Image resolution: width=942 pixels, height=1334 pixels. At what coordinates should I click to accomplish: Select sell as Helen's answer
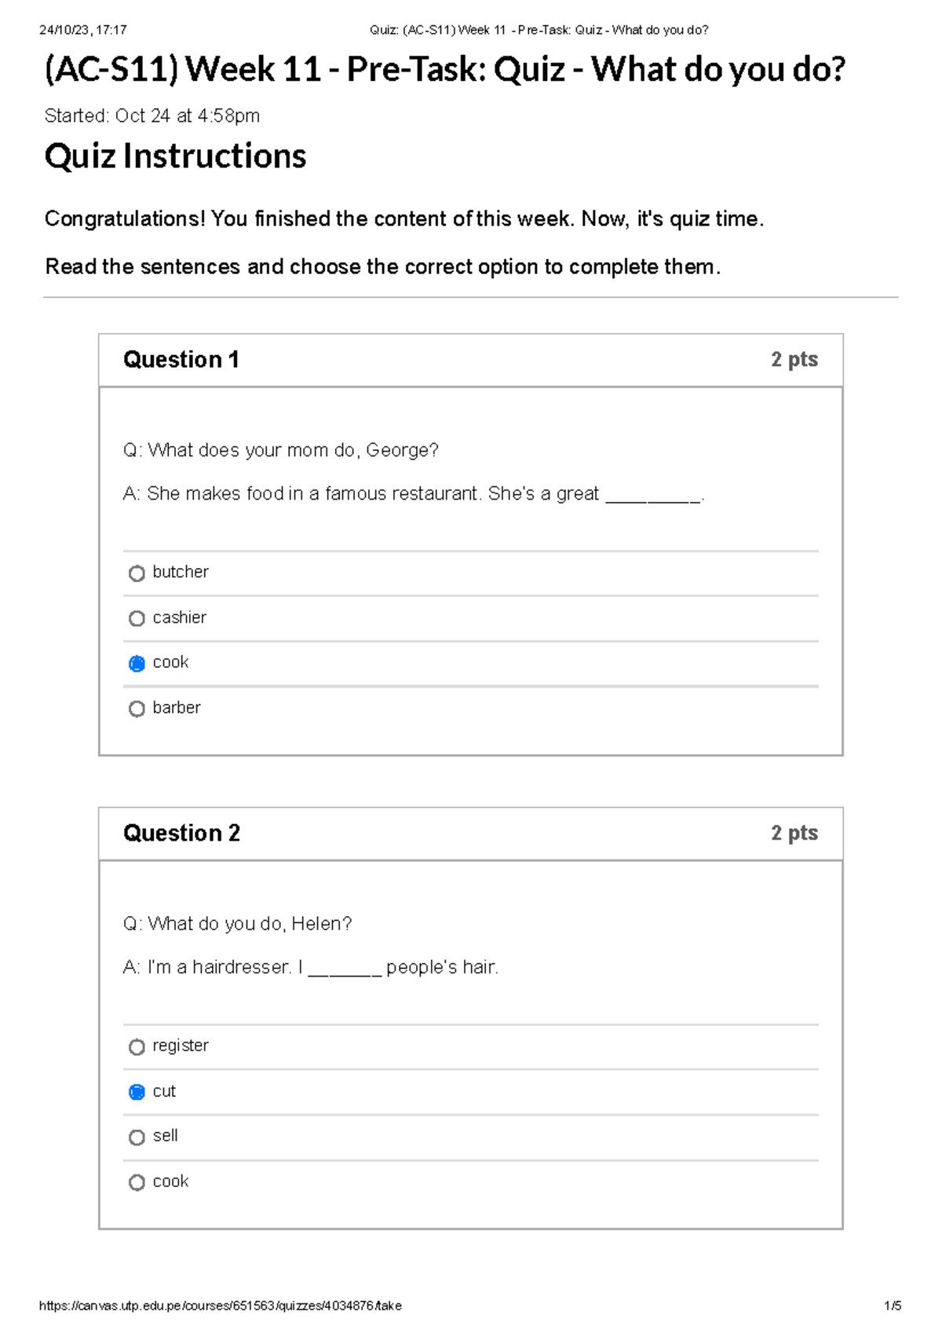[137, 1136]
